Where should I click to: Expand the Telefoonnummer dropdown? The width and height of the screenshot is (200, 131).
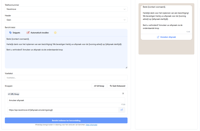click(66, 9)
